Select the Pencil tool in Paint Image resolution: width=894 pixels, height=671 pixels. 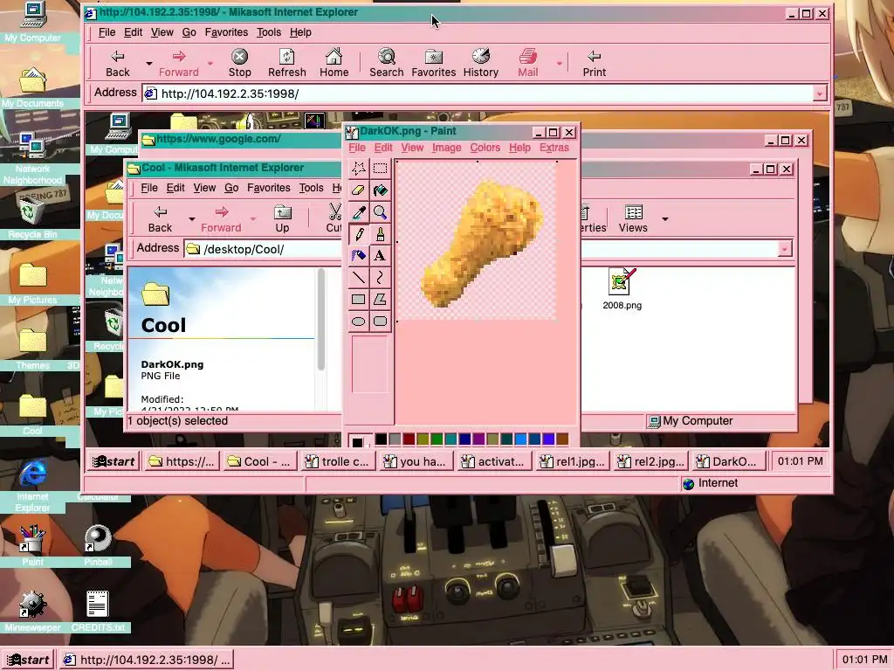(x=359, y=234)
